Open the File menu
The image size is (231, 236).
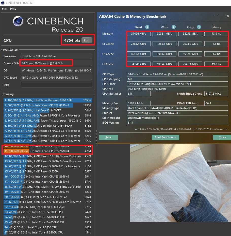point(4,9)
